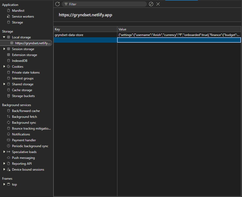
Task: Expand the Cookies tree
Action: pyautogui.click(x=4, y=66)
